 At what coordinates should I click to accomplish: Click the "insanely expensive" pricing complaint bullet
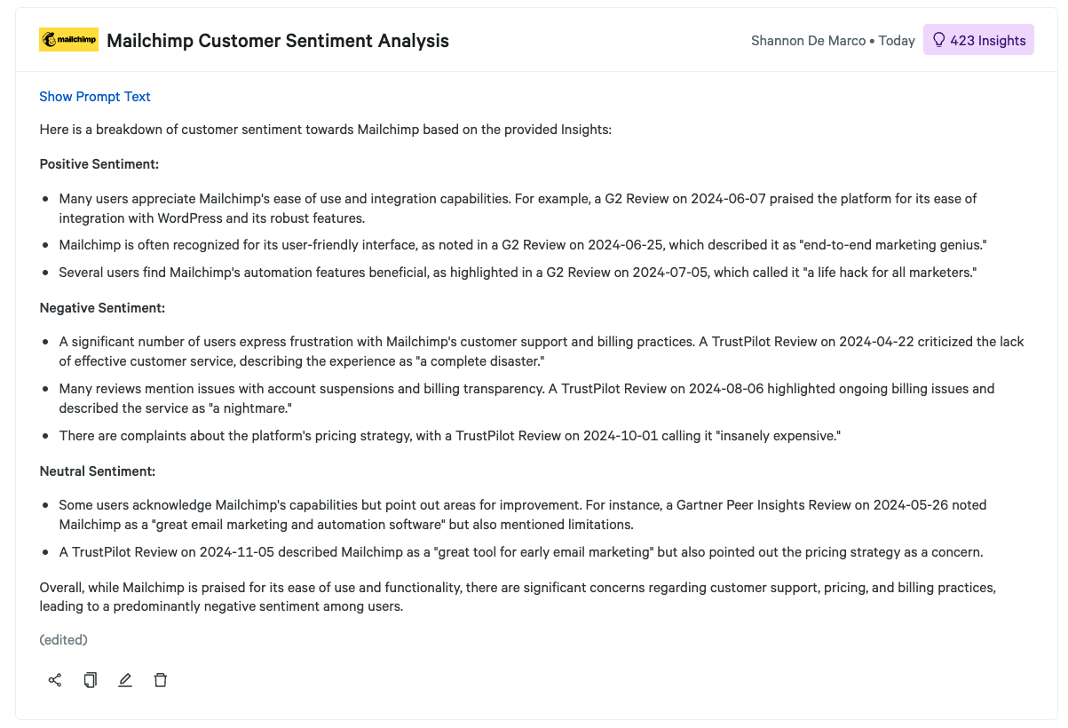tap(449, 436)
